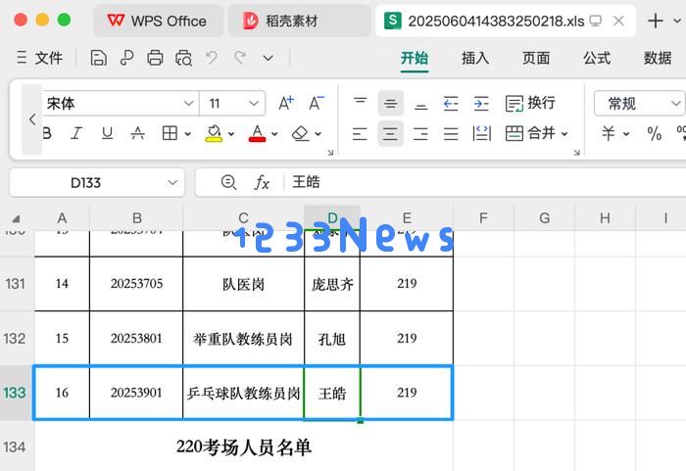Apply yellow fill color bucket
Viewport: 686px width, 471px height.
pos(214,133)
